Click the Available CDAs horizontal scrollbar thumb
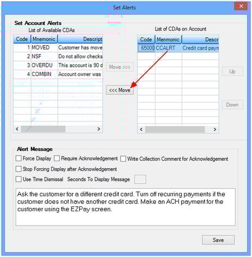The height and width of the screenshot is (257, 252). pyautogui.click(x=43, y=129)
